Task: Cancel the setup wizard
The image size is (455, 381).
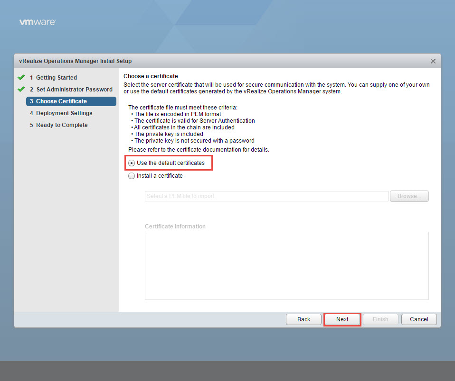Action: point(418,319)
